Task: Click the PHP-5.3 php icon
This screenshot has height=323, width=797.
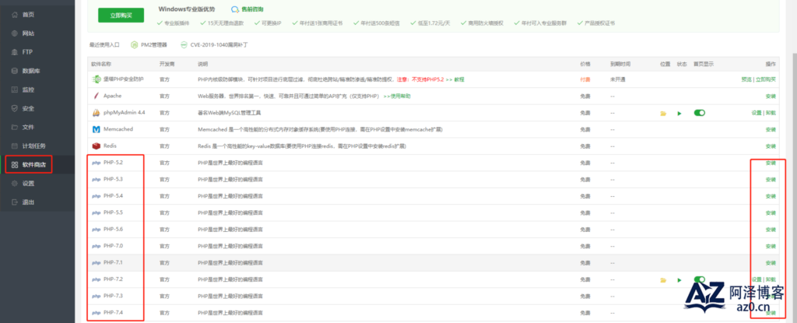Action: point(96,180)
